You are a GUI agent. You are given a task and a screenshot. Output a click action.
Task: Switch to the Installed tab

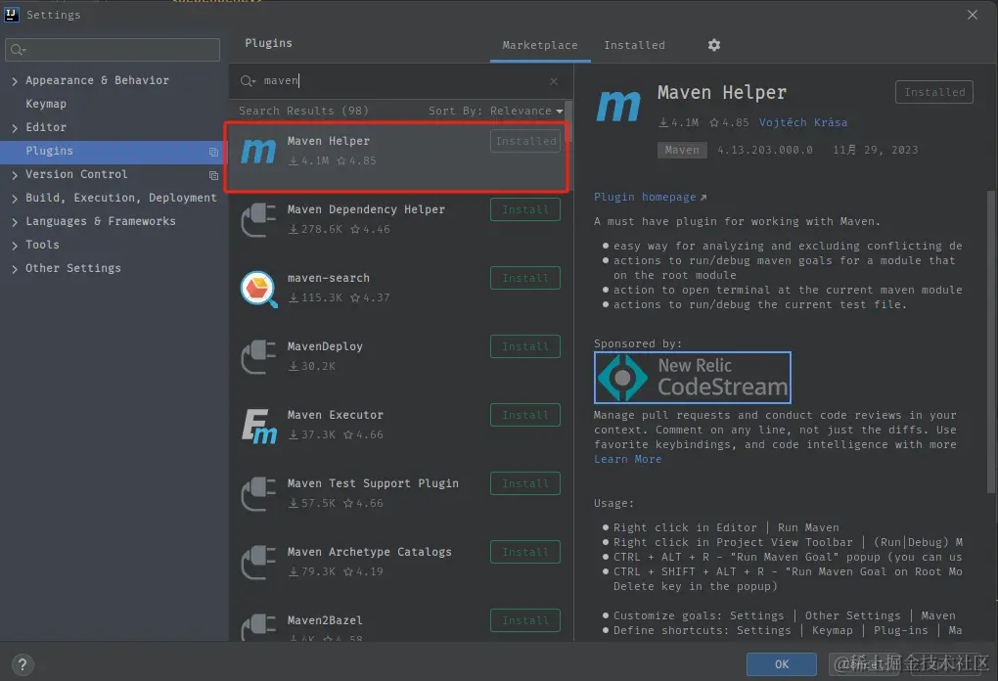point(634,45)
